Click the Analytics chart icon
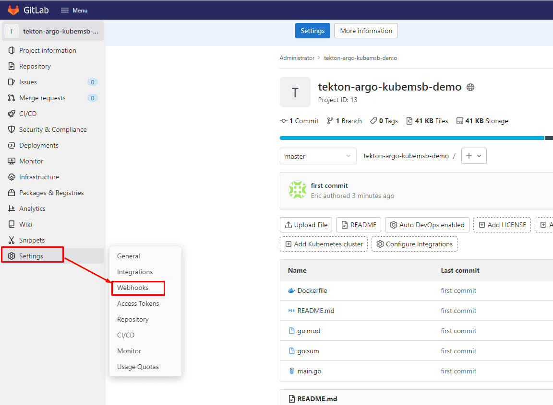The image size is (553, 405). [x=12, y=208]
